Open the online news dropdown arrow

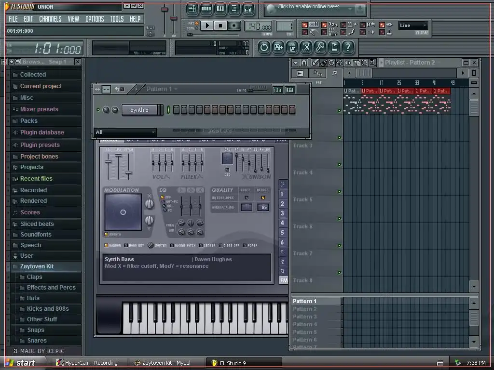pyautogui.click(x=350, y=10)
